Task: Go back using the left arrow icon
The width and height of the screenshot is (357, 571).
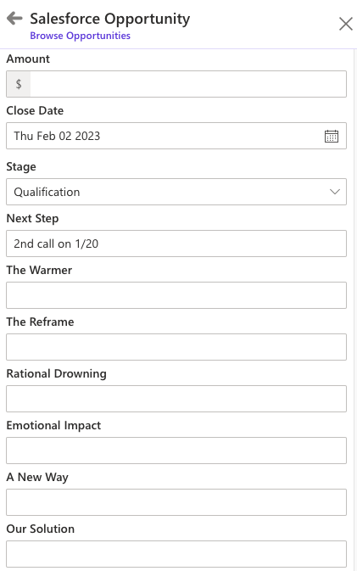Action: tap(14, 18)
